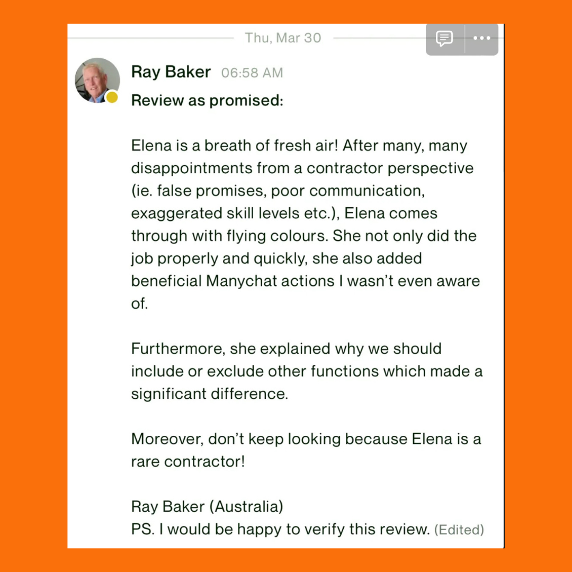Click the 06:58 AM message timestamp
Viewport: 572px width, 572px height.
[x=252, y=73]
